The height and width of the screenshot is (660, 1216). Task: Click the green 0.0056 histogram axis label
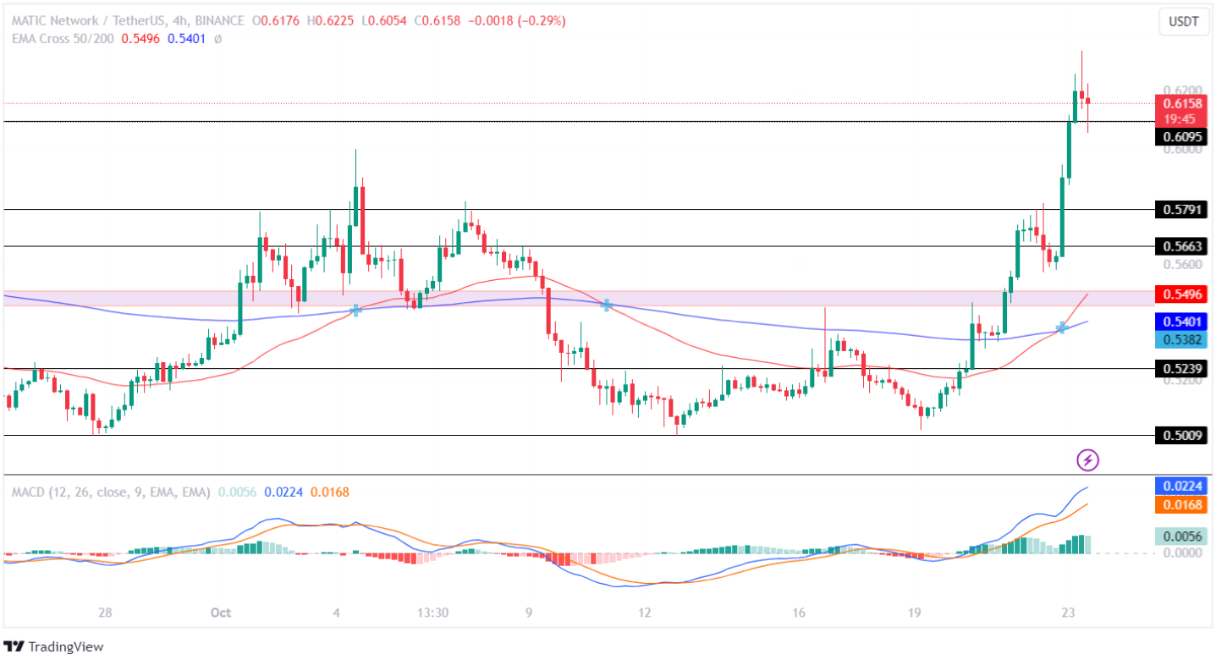pyautogui.click(x=1181, y=536)
